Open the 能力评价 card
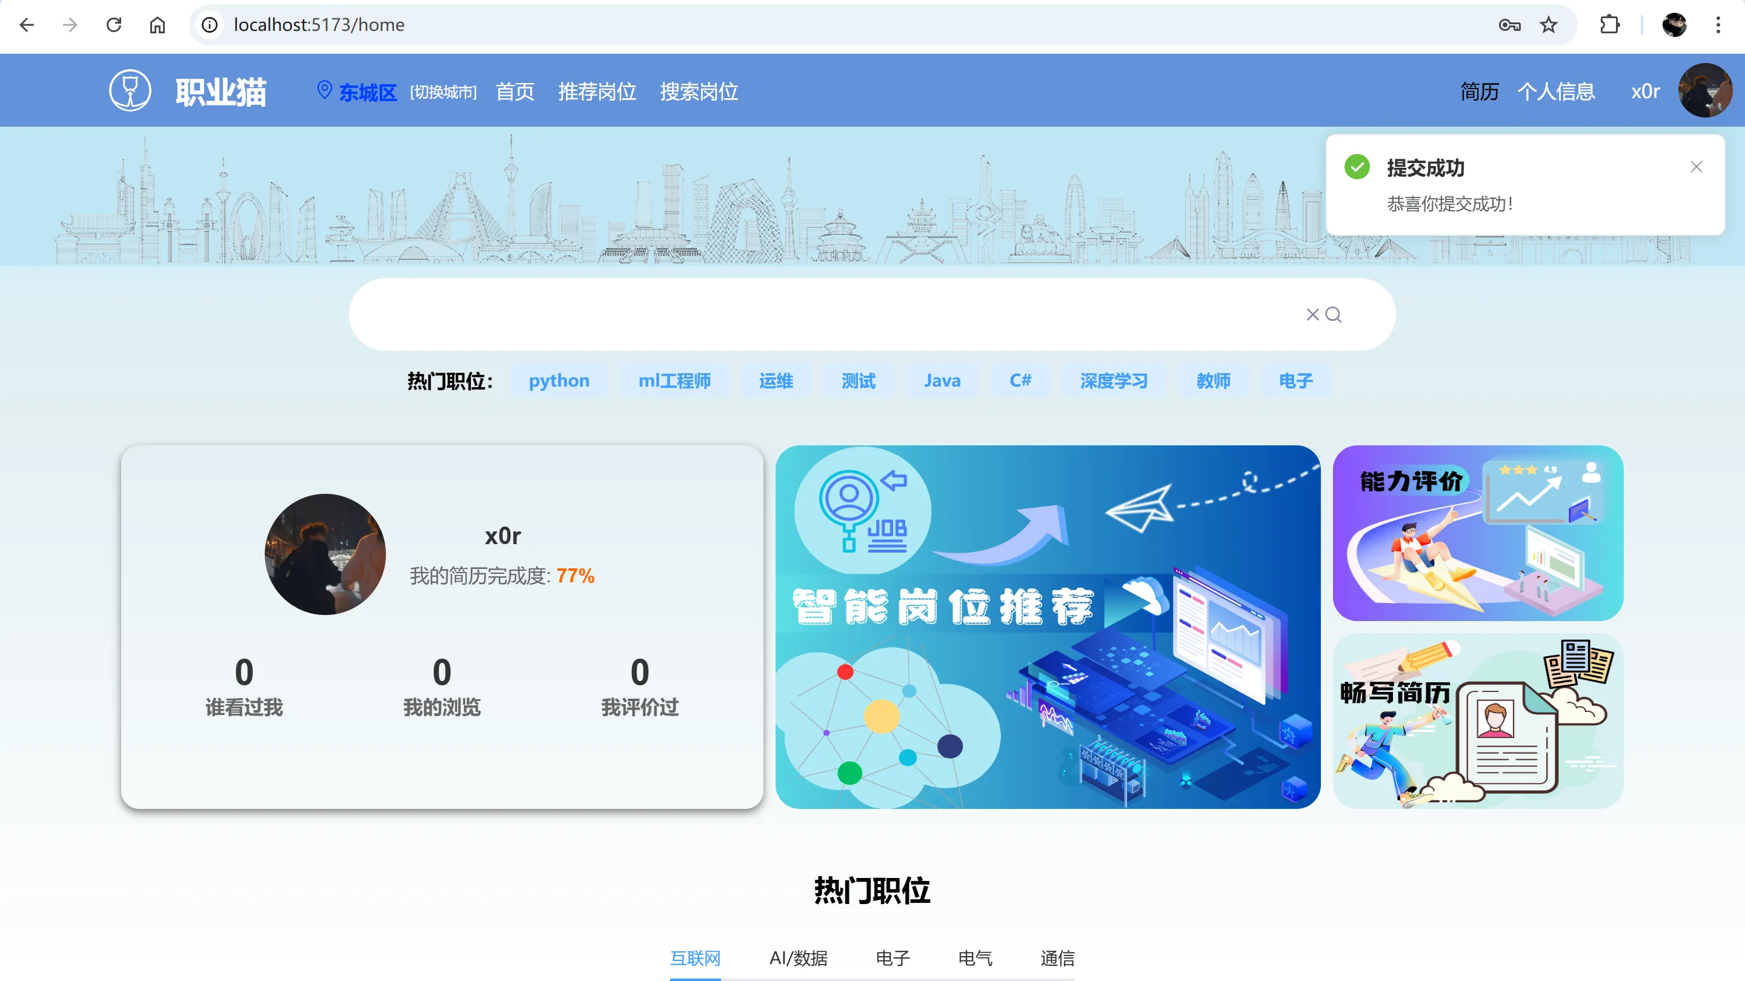This screenshot has width=1745, height=981. pyautogui.click(x=1477, y=533)
